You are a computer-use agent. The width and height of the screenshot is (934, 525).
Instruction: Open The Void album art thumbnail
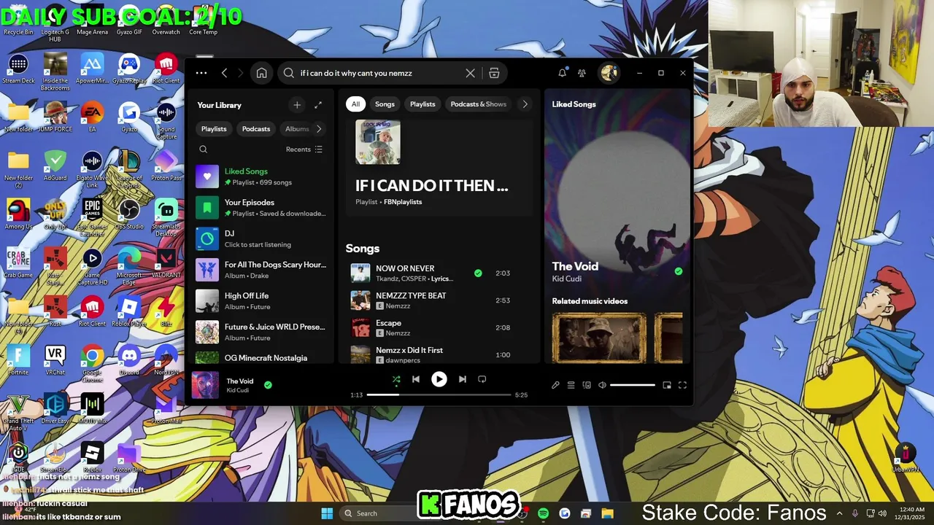[x=205, y=385]
